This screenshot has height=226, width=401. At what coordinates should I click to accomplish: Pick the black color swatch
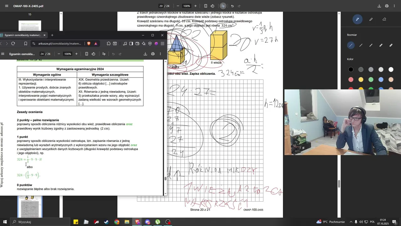point(351,69)
